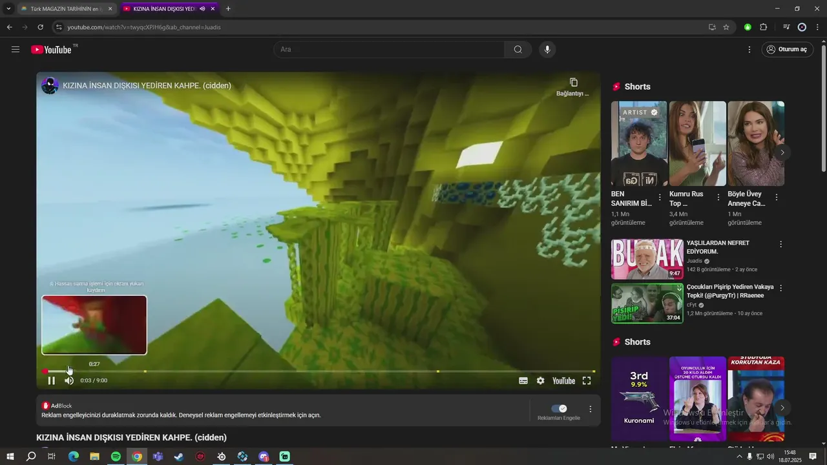Open Windows Start menu

[10, 457]
